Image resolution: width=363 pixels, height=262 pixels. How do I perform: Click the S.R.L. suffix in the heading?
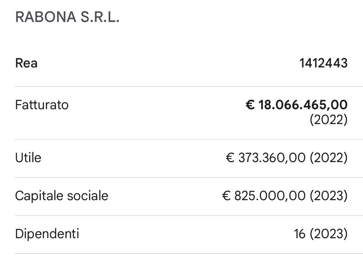coord(100,17)
